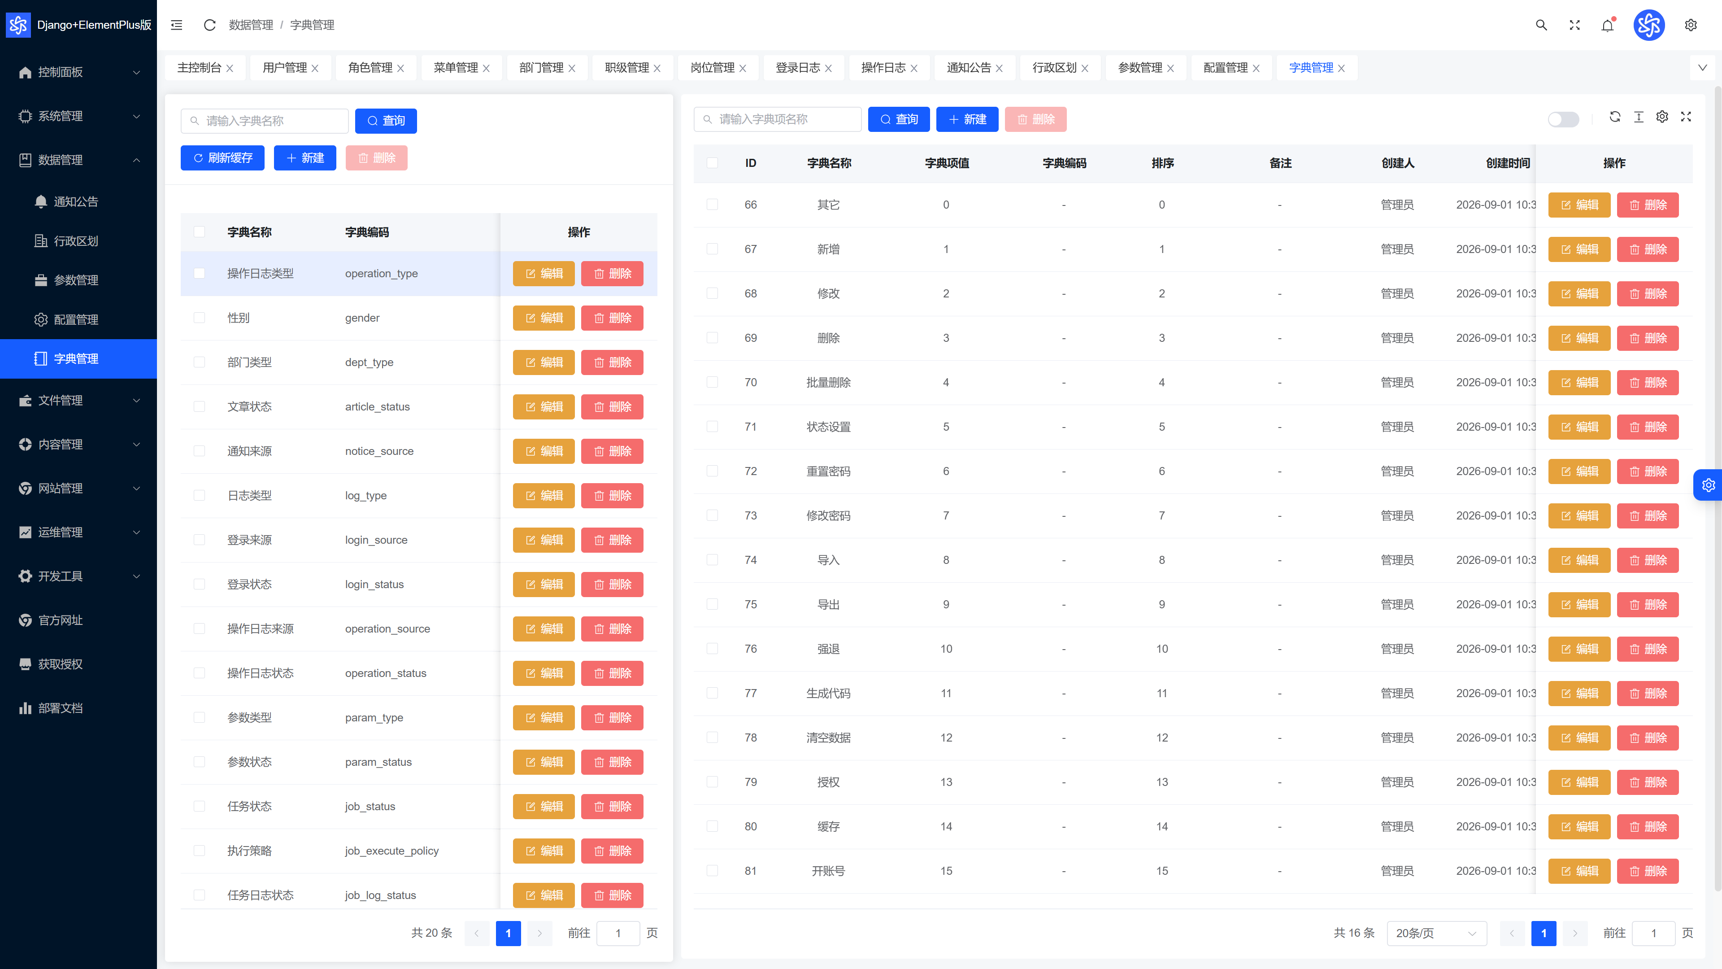The width and height of the screenshot is (1722, 969).
Task: Expand the 内容管理 menu
Action: (x=78, y=444)
